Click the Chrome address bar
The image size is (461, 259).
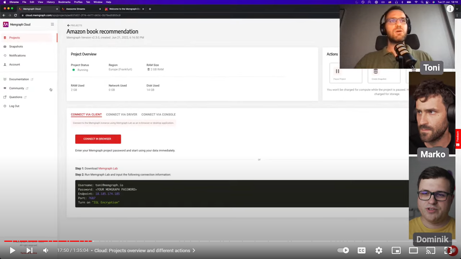[x=180, y=15]
